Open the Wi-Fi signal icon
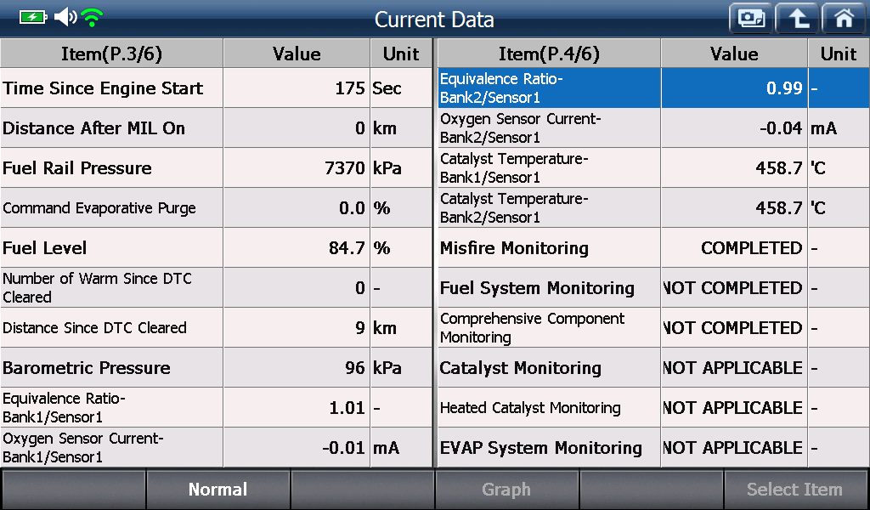870x510 pixels. pyautogui.click(x=92, y=18)
